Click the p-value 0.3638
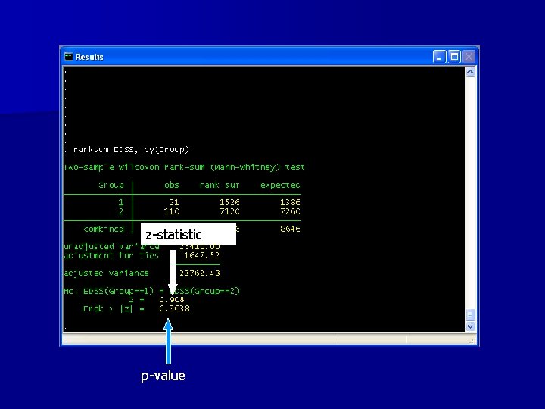This screenshot has width=545, height=409. coord(175,308)
